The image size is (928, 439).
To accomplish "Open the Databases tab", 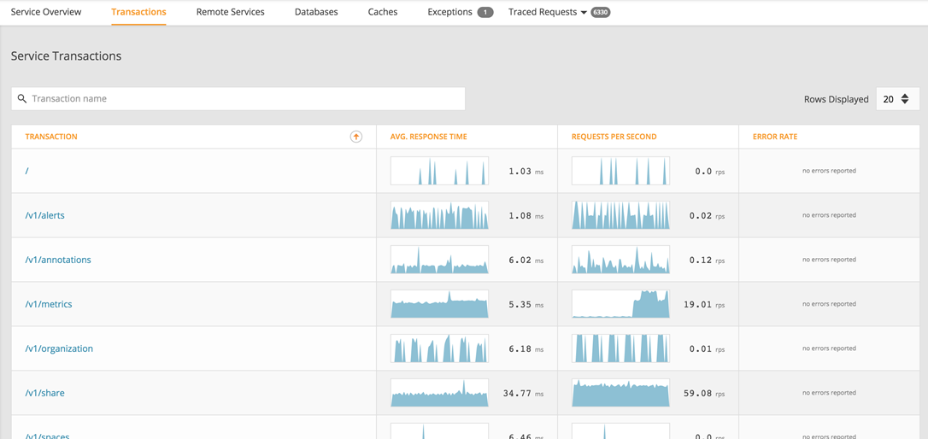I will [316, 12].
